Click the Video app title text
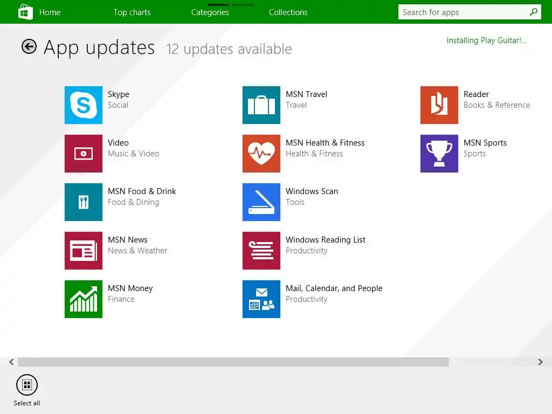The width and height of the screenshot is (552, 414). tap(118, 143)
